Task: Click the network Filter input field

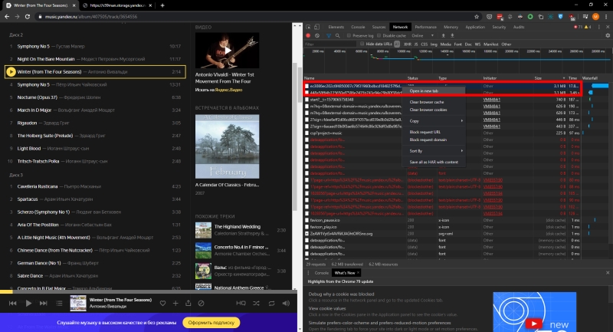Action: click(x=330, y=44)
